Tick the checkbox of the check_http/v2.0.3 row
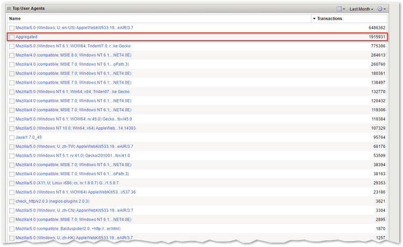Image resolution: width=403 pixels, height=247 pixels. tap(12, 201)
